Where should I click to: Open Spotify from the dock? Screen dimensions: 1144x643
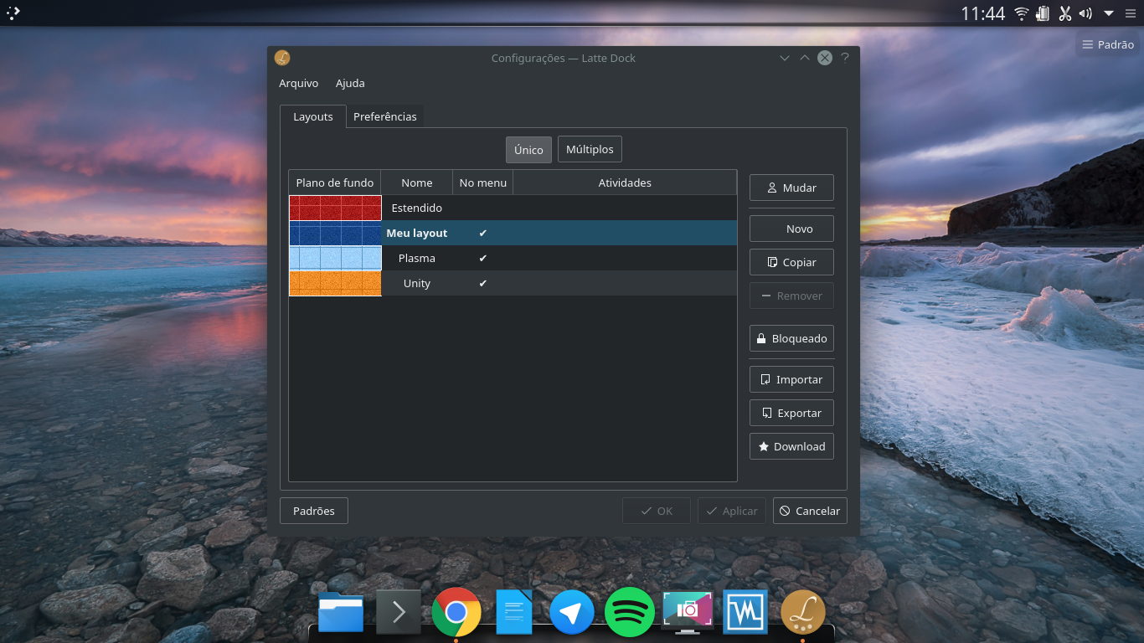[x=629, y=612]
